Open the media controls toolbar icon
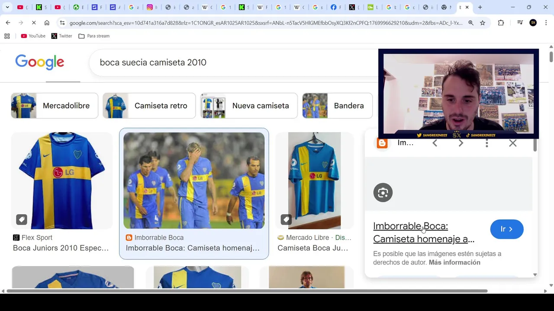The width and height of the screenshot is (554, 311). point(520,23)
